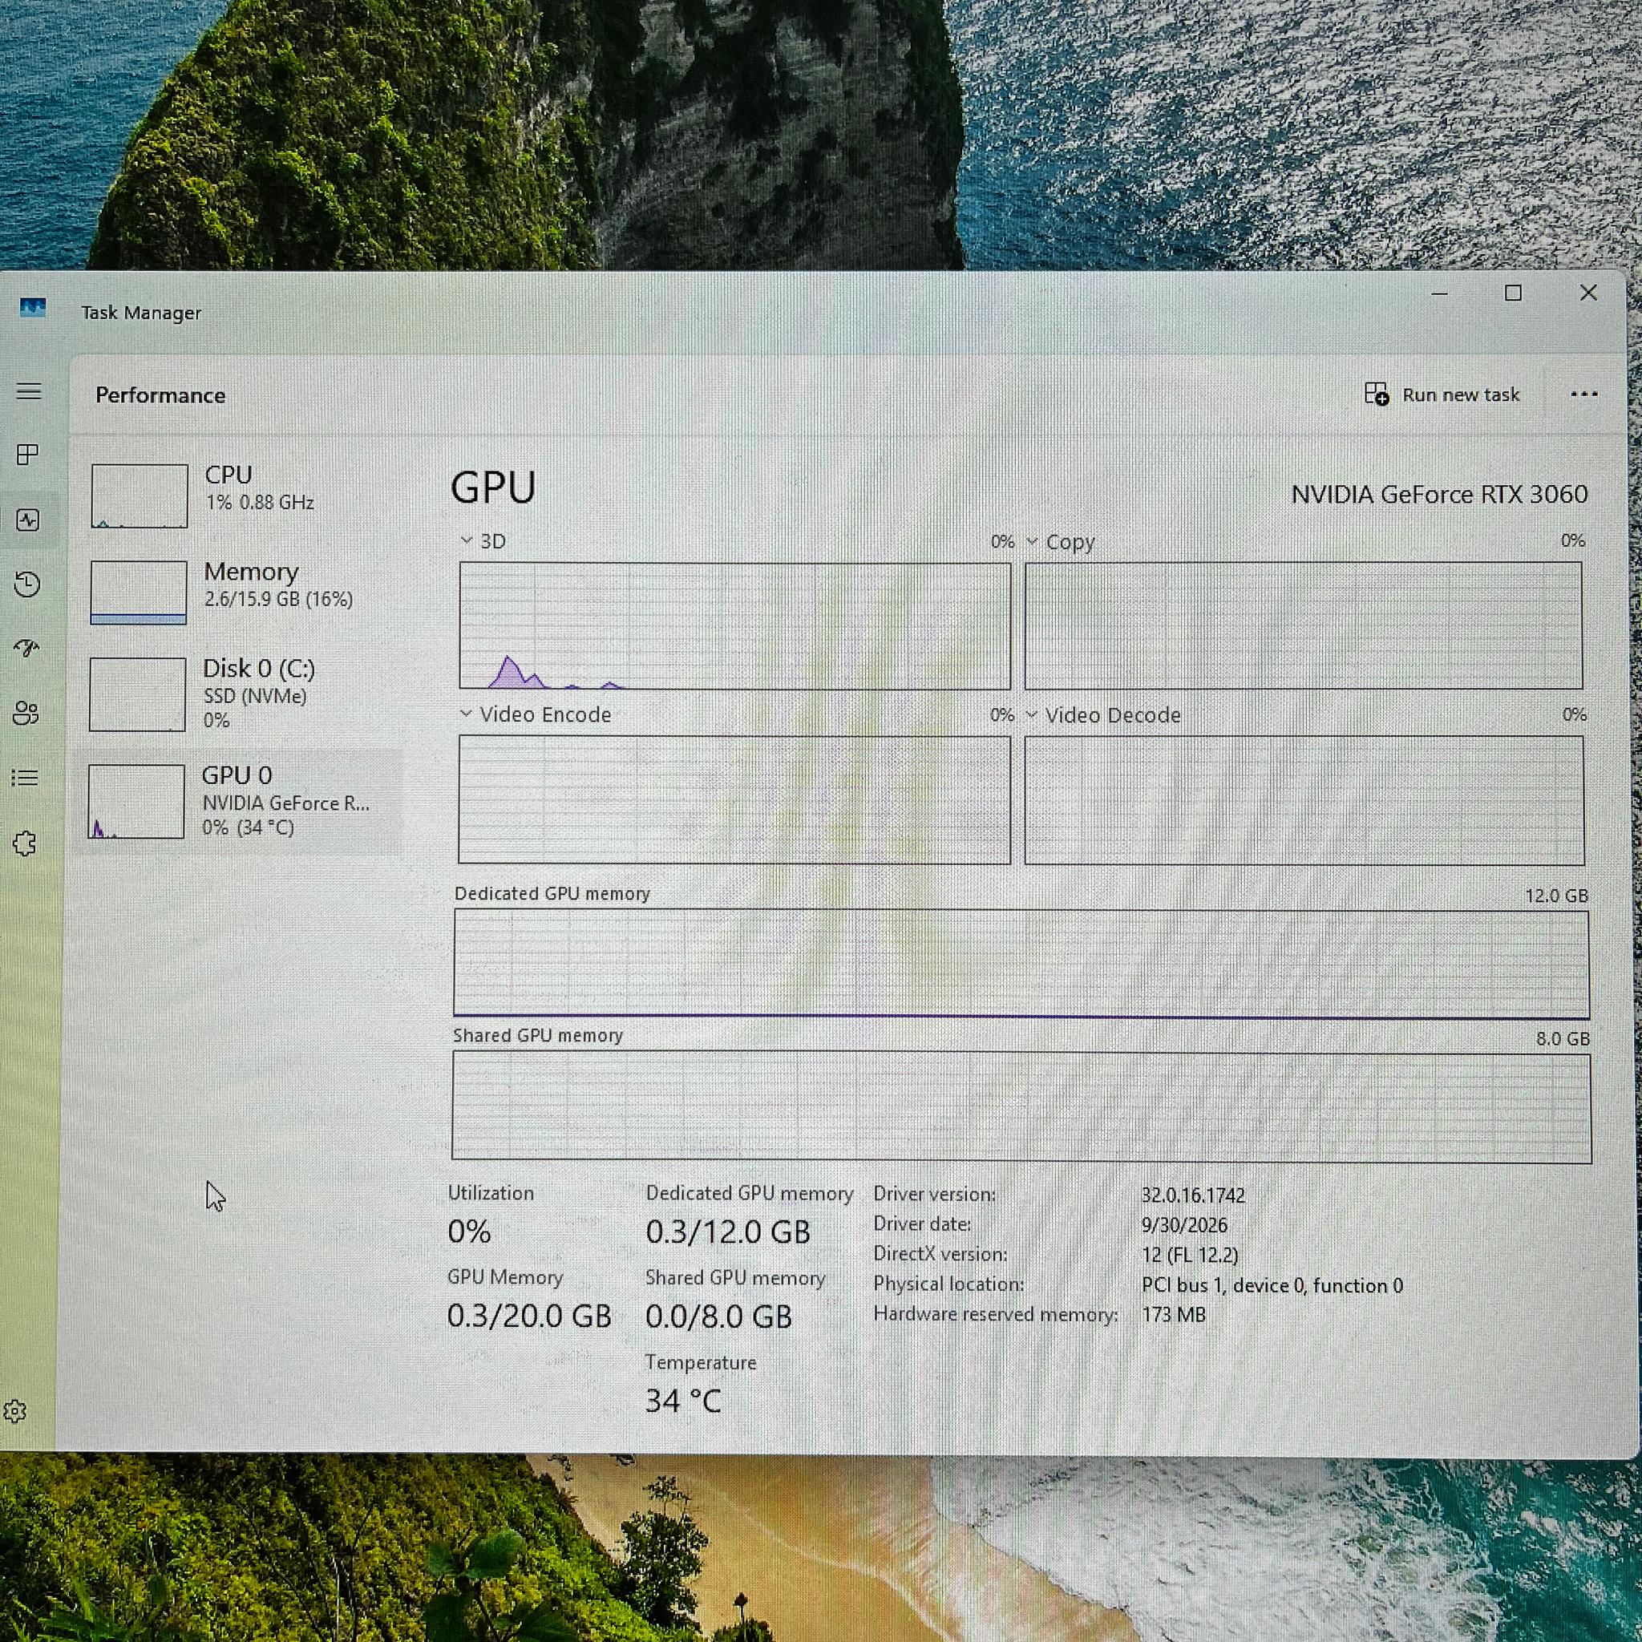Open the Details list sidebar icon
1642x1642 pixels.
25,778
